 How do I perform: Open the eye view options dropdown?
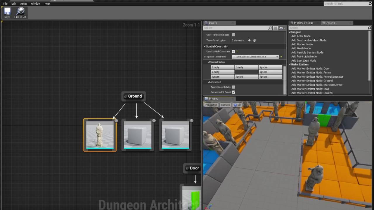pos(282,28)
